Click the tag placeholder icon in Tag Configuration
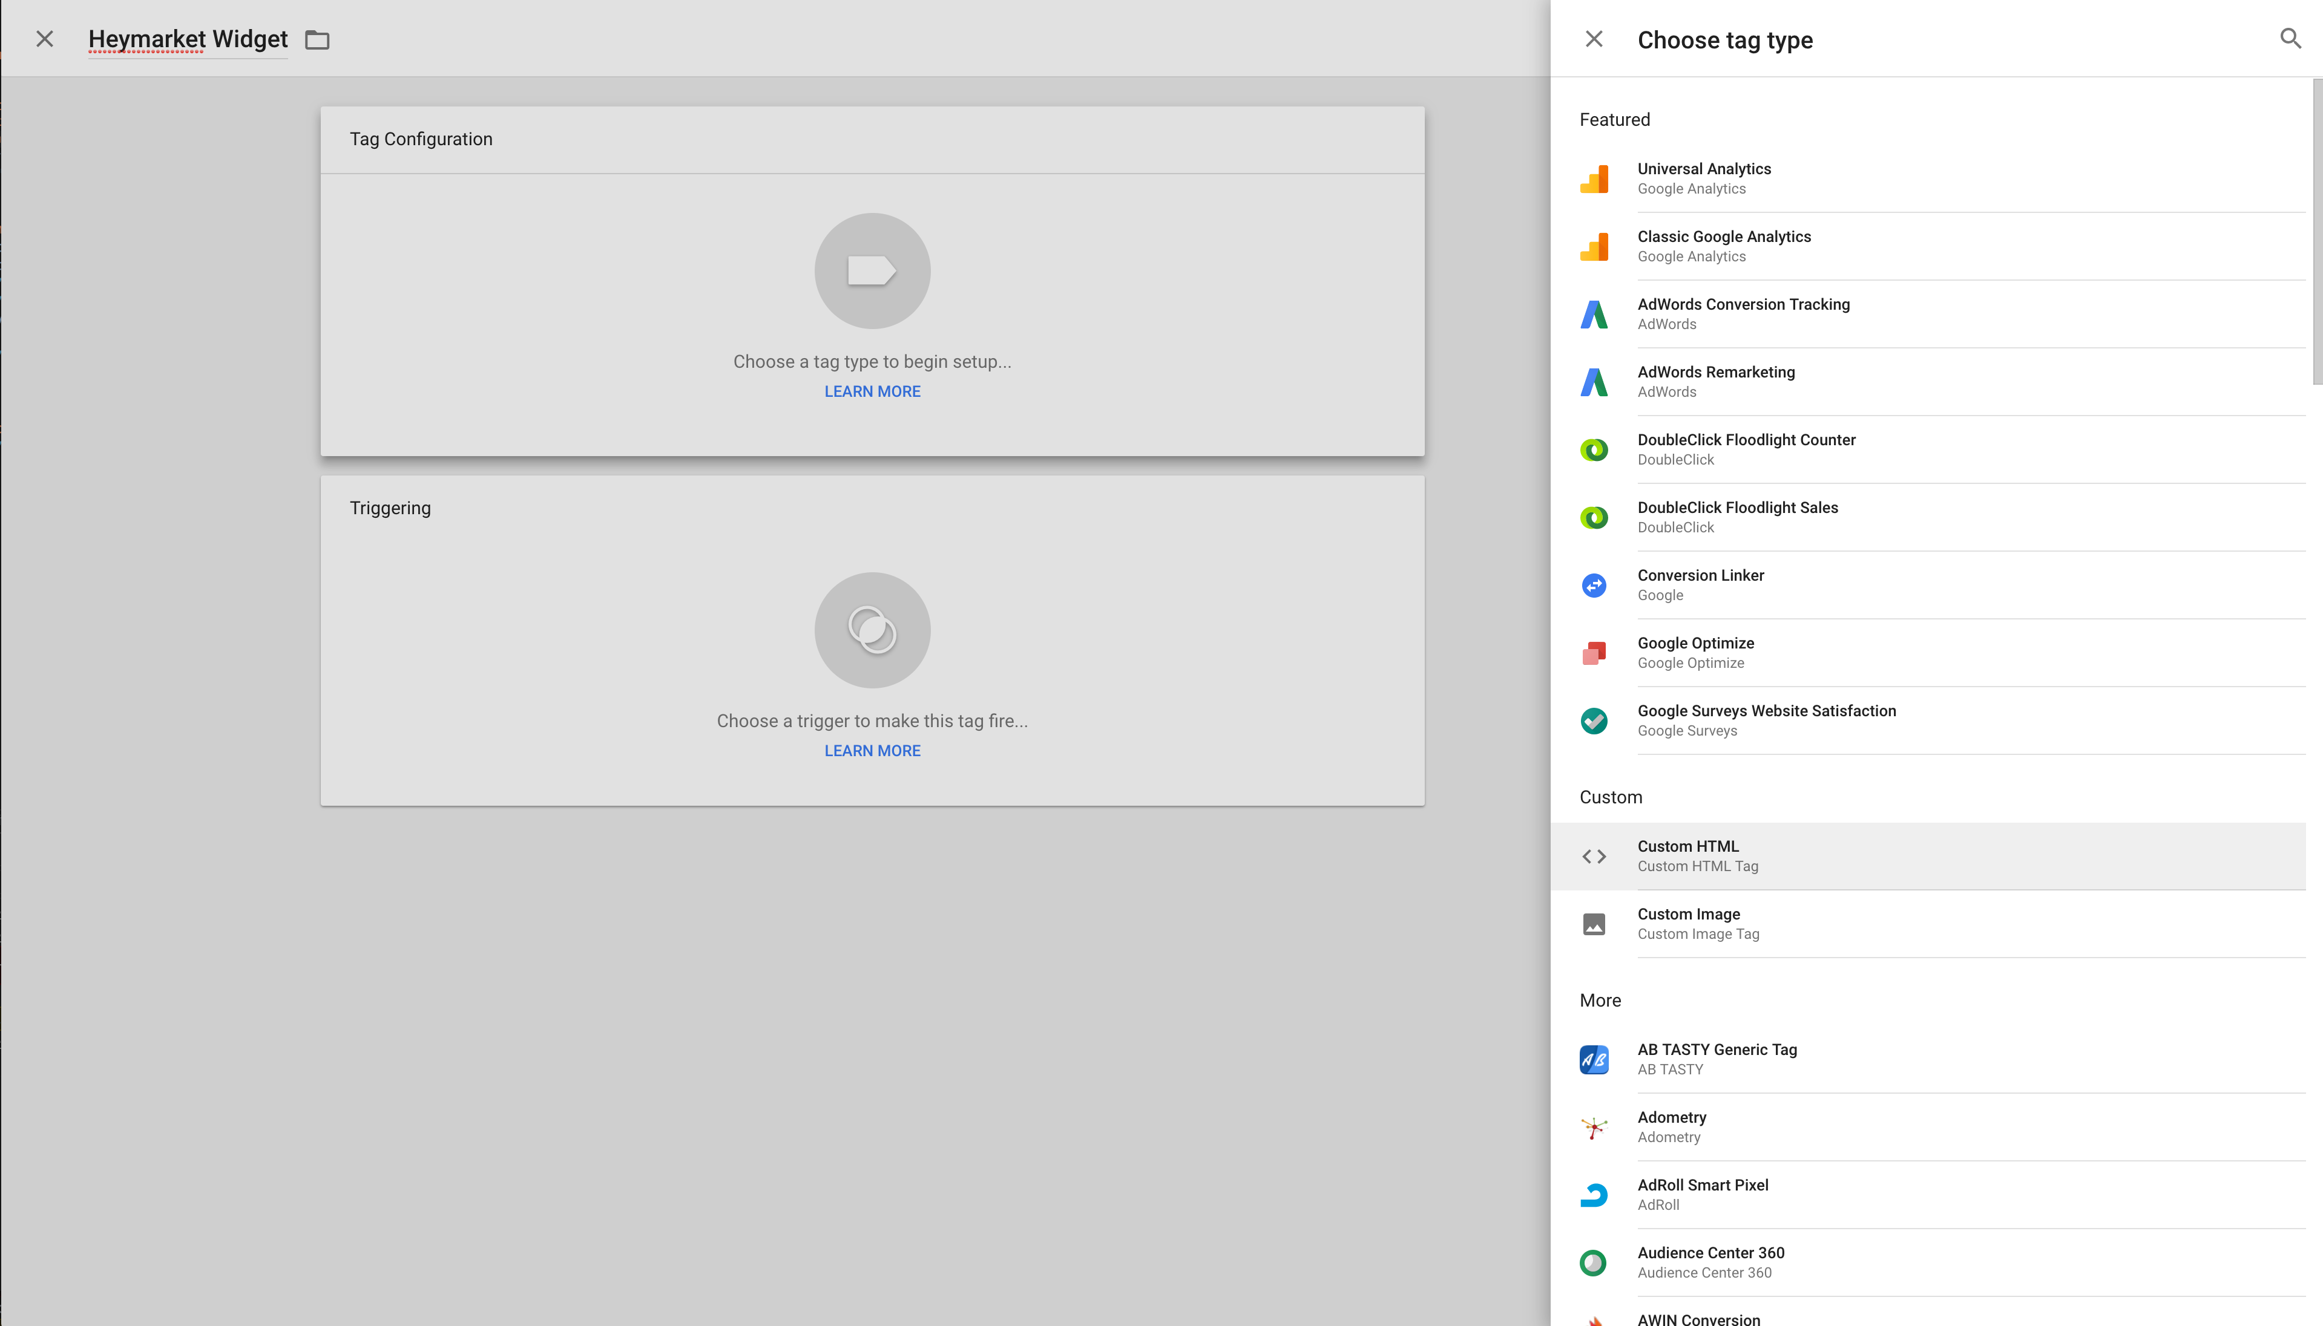The width and height of the screenshot is (2323, 1326). 872,270
